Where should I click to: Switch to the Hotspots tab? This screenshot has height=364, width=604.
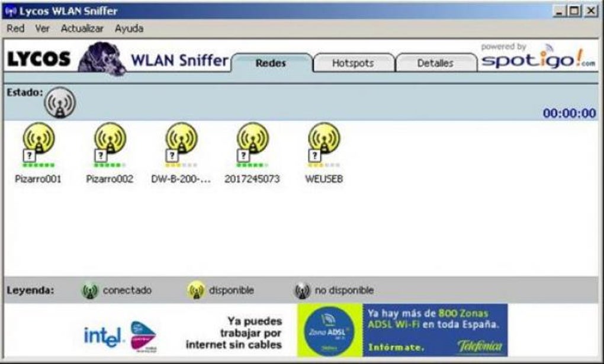pyautogui.click(x=354, y=63)
